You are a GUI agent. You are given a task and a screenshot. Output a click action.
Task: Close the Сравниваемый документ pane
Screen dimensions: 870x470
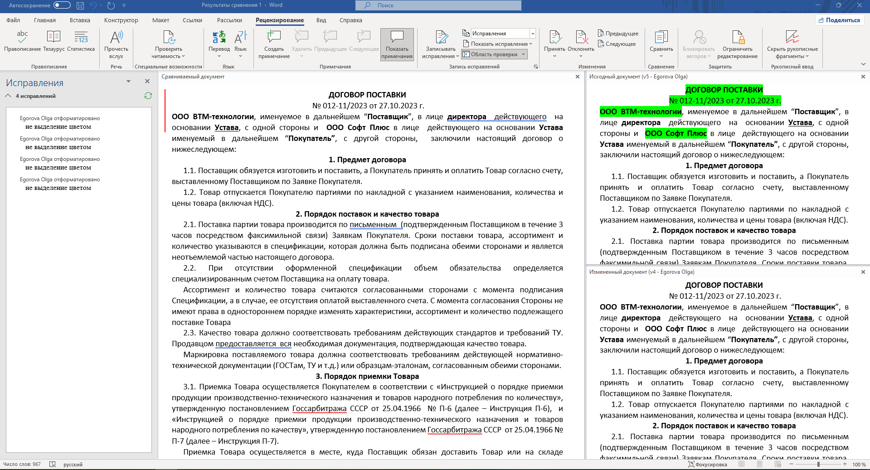point(577,77)
